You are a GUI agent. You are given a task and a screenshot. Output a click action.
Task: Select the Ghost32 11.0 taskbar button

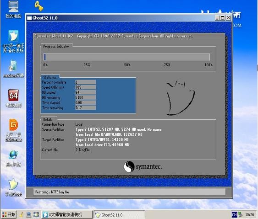coord(120,215)
